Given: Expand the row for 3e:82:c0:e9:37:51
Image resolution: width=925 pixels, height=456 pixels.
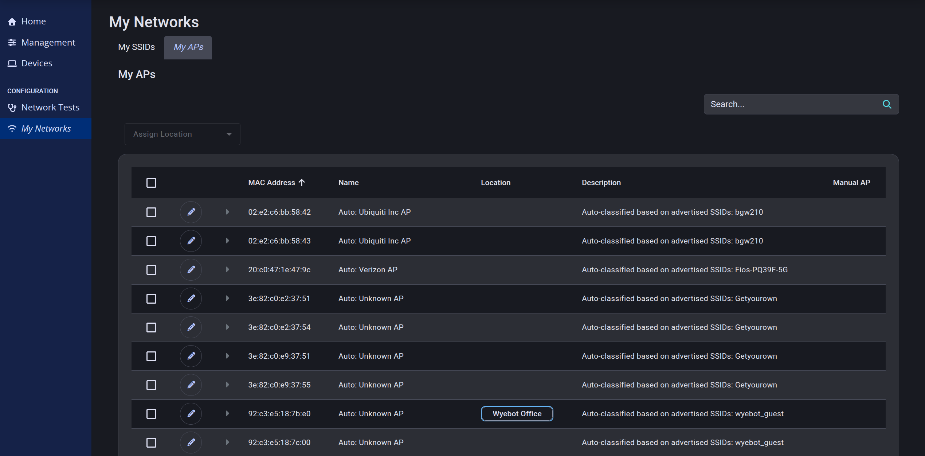Looking at the screenshot, I should (x=227, y=356).
